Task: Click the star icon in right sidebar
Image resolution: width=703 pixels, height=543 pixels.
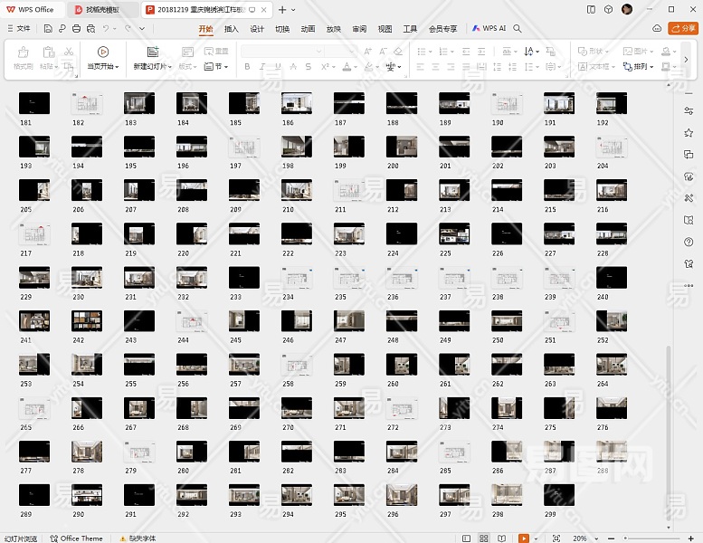Action: (x=689, y=132)
